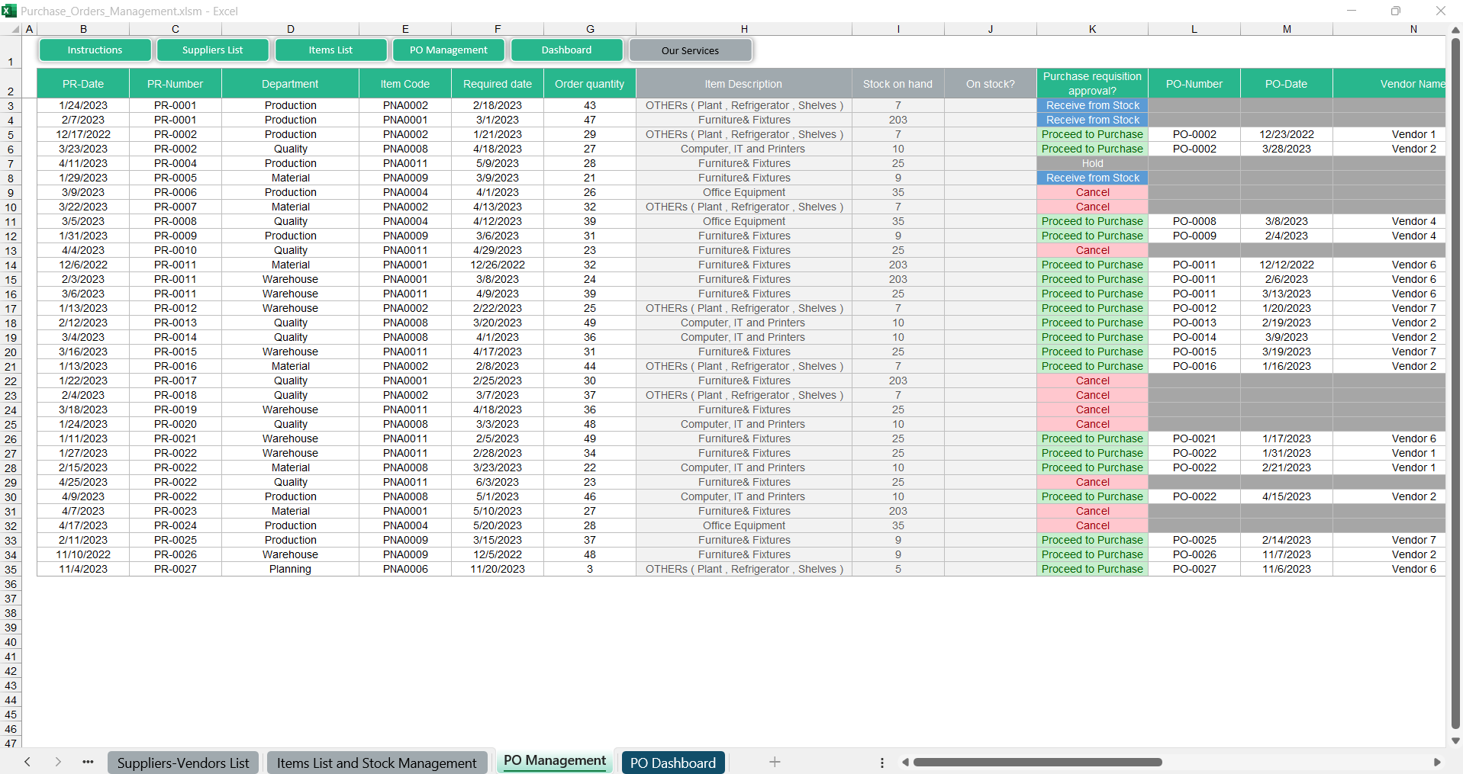
Task: Select the Hold status cell
Action: click(1092, 163)
